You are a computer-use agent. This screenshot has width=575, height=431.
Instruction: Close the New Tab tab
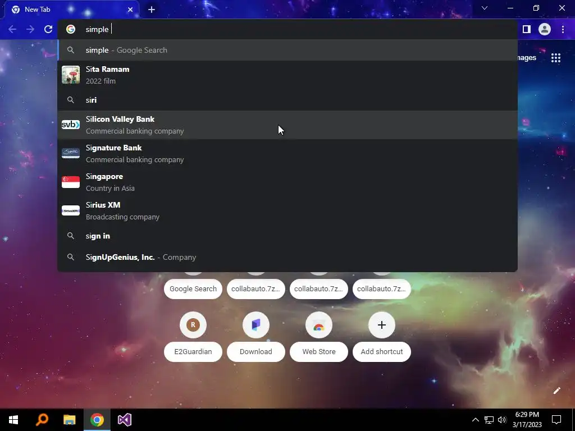pyautogui.click(x=130, y=10)
